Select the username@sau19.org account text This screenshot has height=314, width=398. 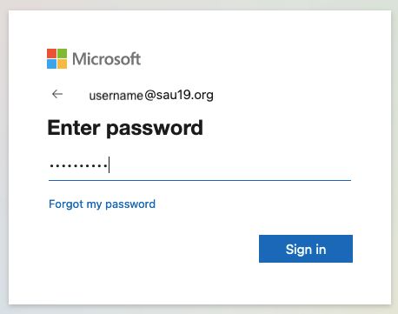pos(151,95)
